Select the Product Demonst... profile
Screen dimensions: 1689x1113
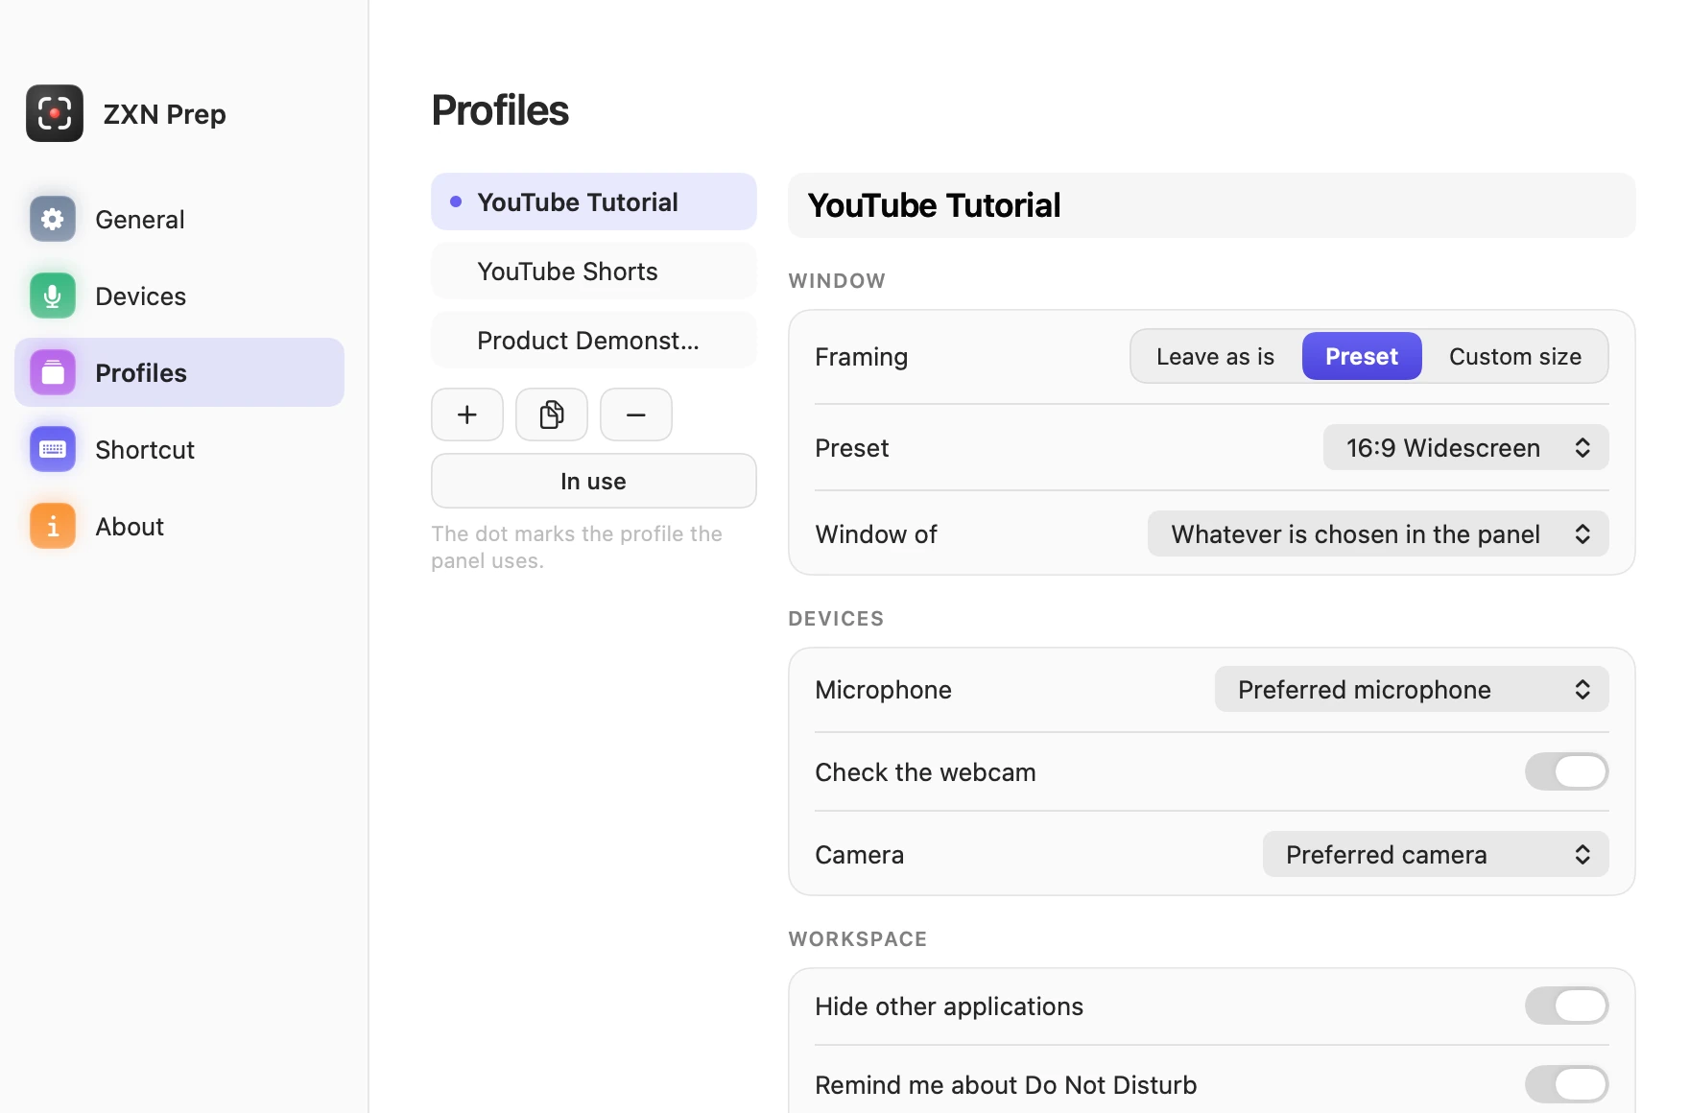click(594, 340)
